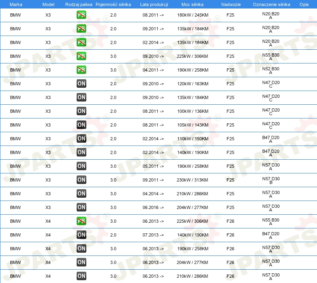Click the Opis column header
The width and height of the screenshot is (317, 283).
coord(304,4)
